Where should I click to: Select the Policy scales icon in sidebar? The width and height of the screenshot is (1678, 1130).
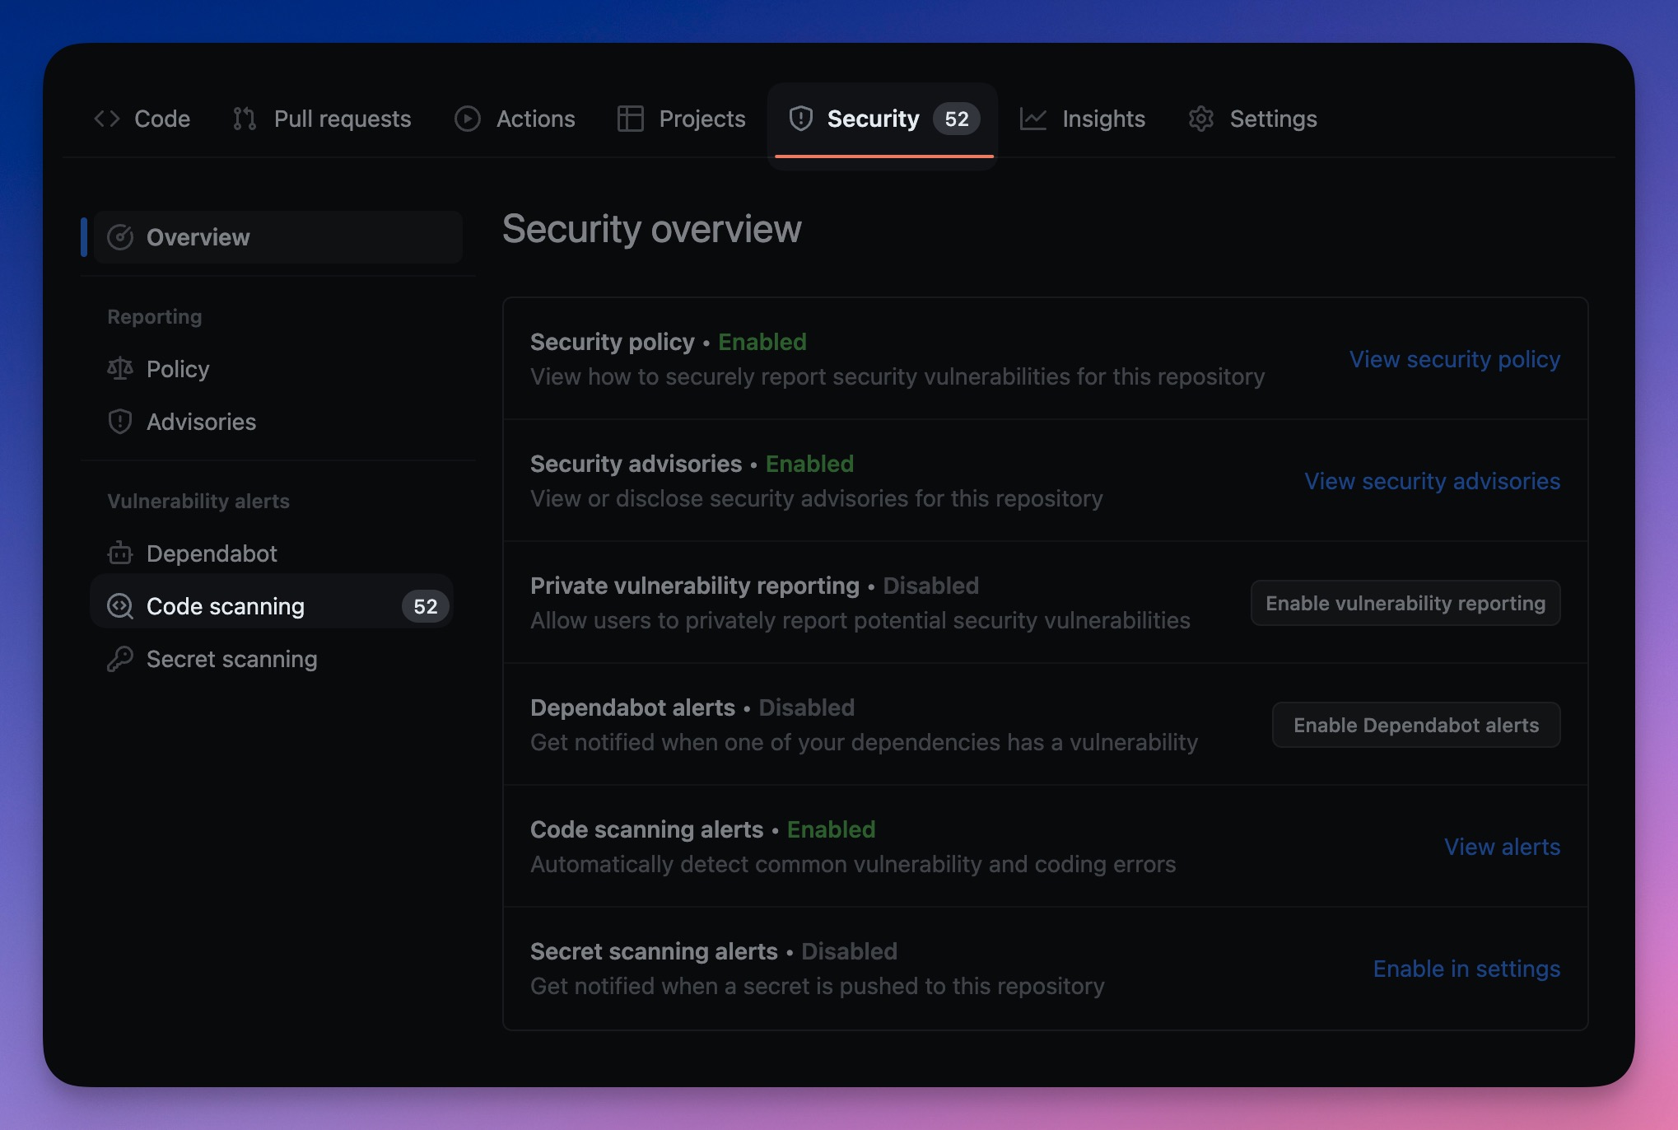pos(120,369)
